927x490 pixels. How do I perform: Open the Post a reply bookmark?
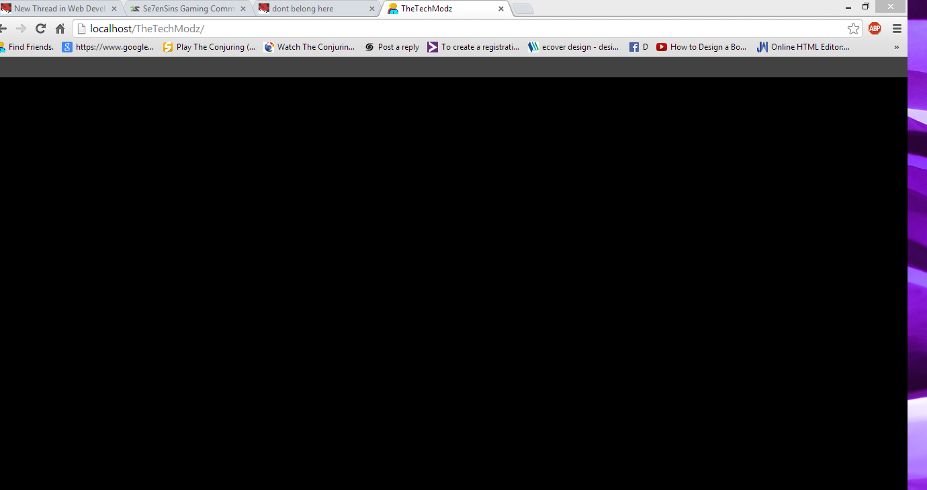[392, 47]
